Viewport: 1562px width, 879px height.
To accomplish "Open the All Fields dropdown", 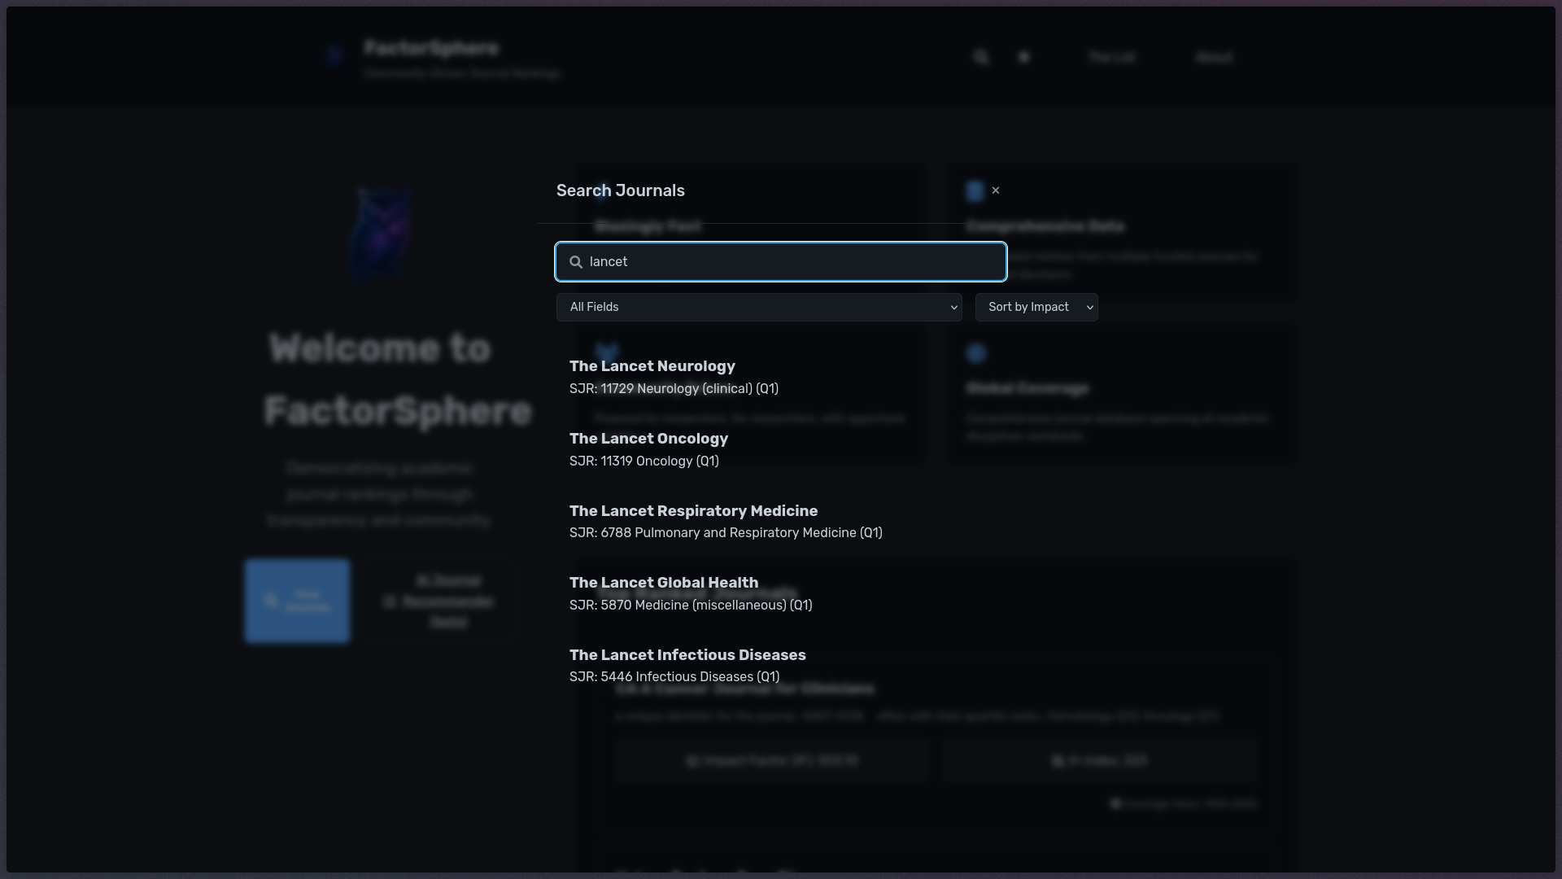I will pyautogui.click(x=758, y=307).
